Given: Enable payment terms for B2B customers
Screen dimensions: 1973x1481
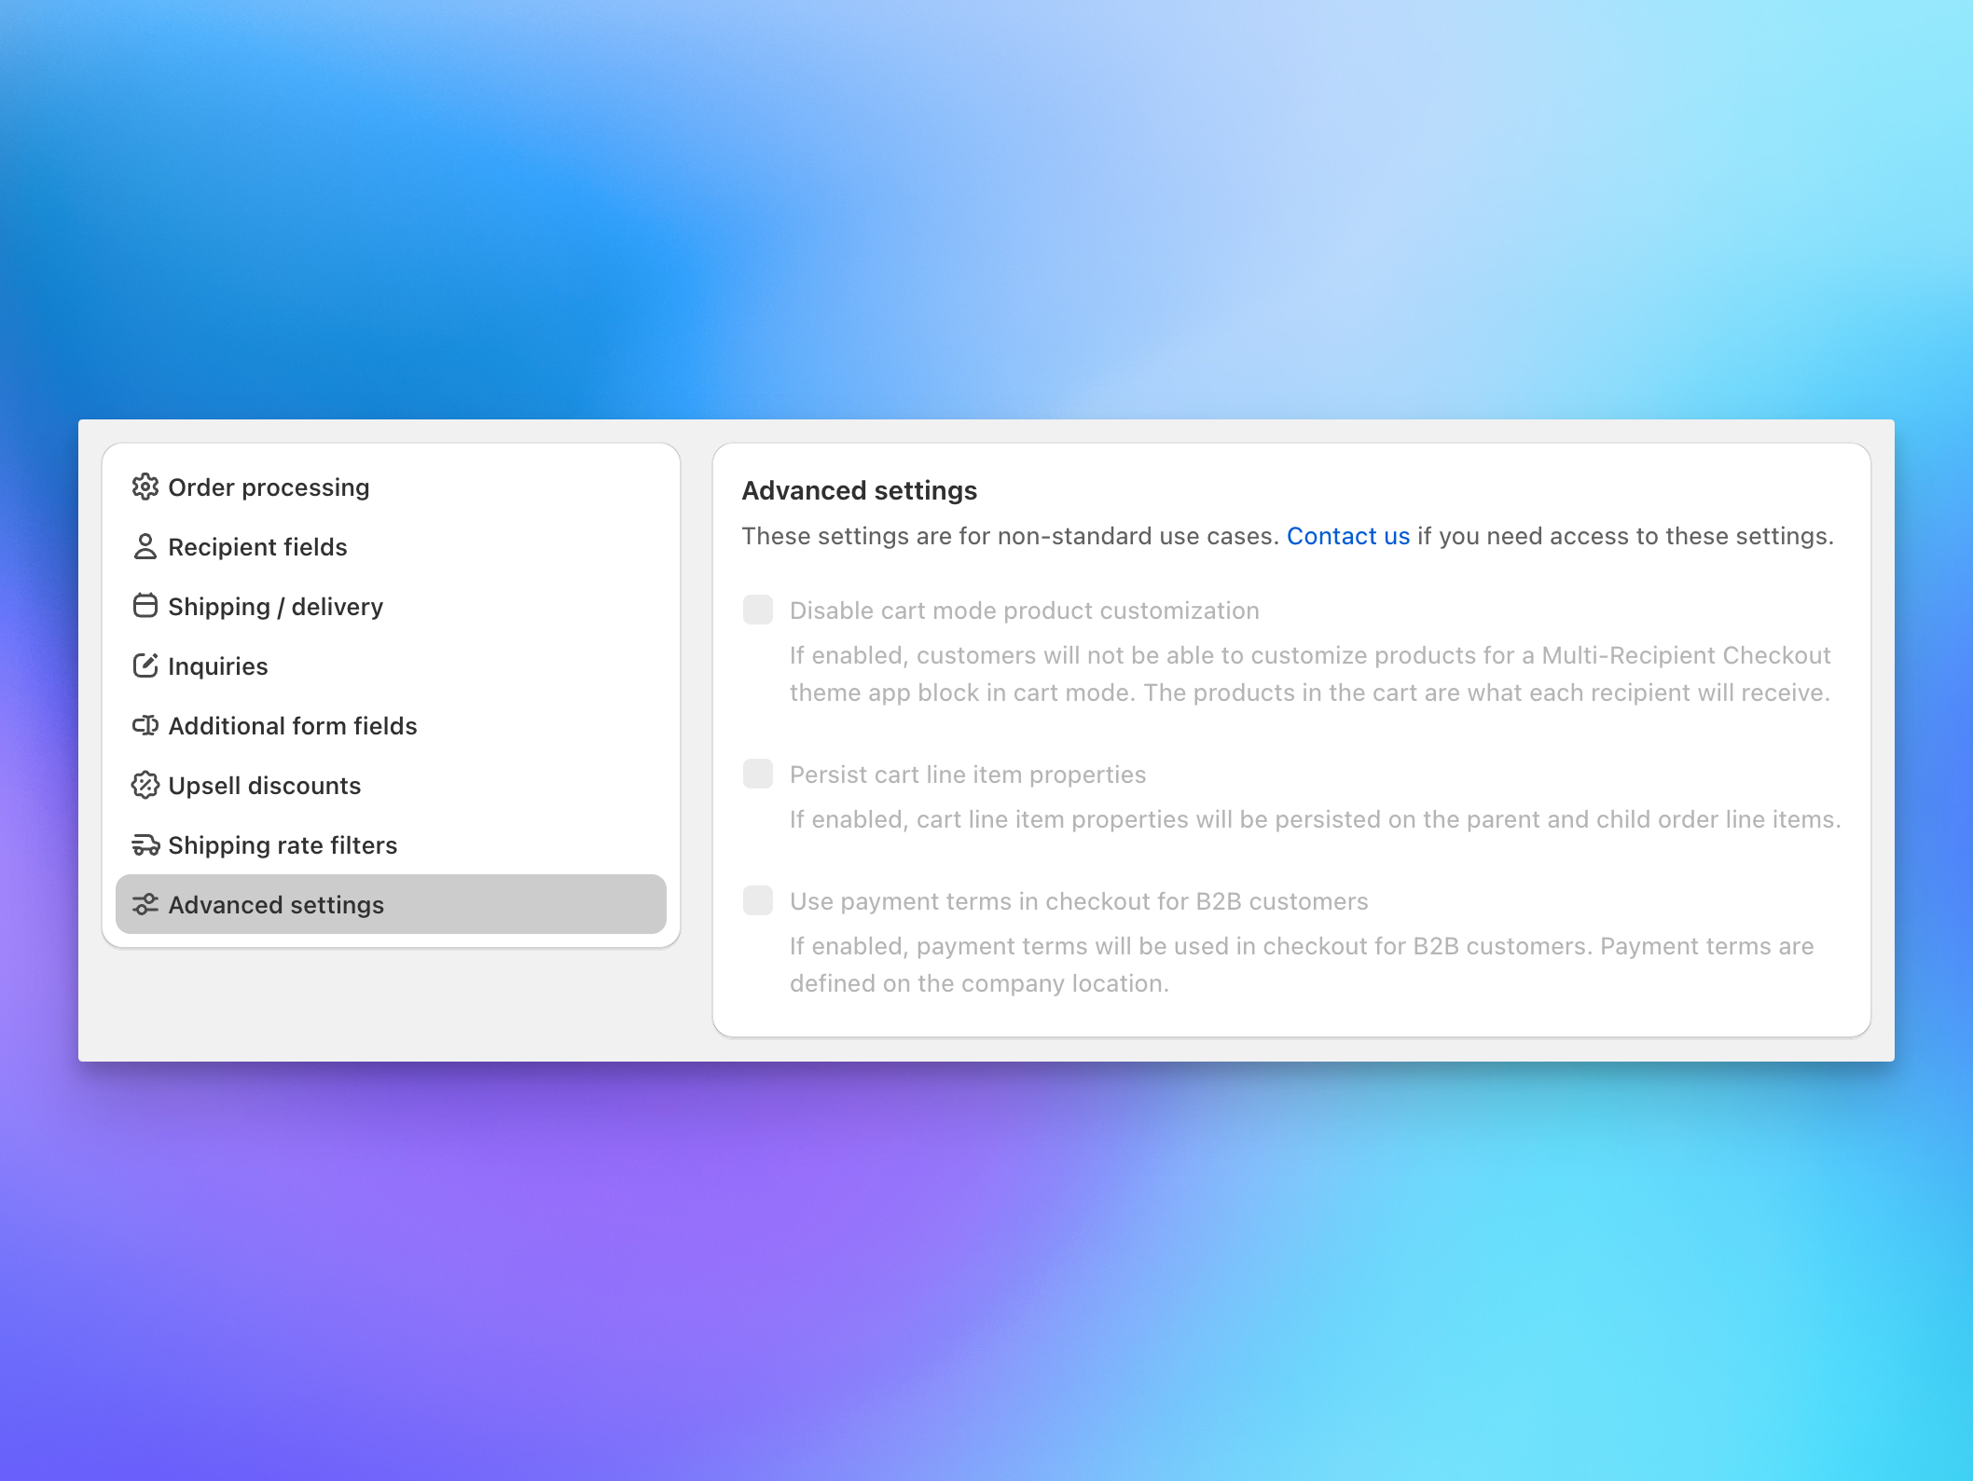Looking at the screenshot, I should tap(758, 900).
